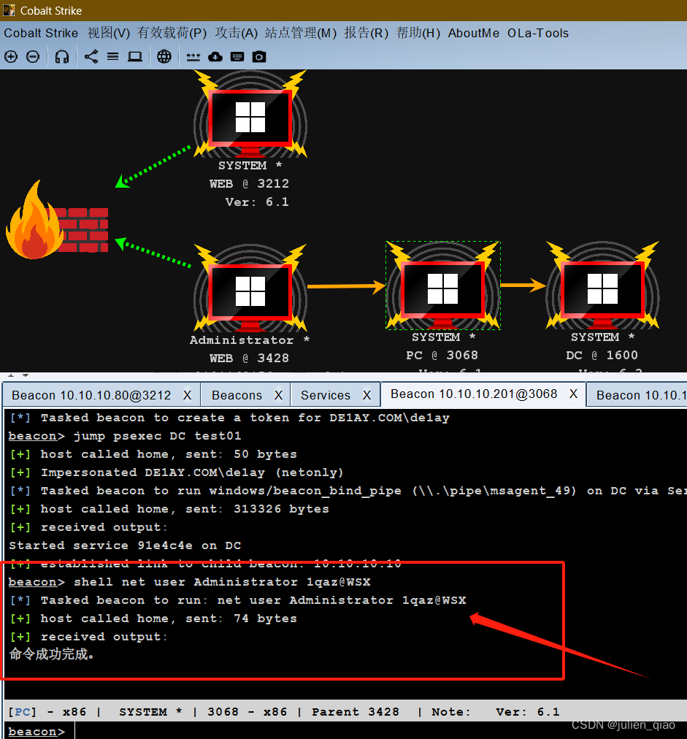Image resolution: width=687 pixels, height=739 pixels.
Task: Select the Administrator WEB @ 3428 beacon node
Action: click(250, 288)
